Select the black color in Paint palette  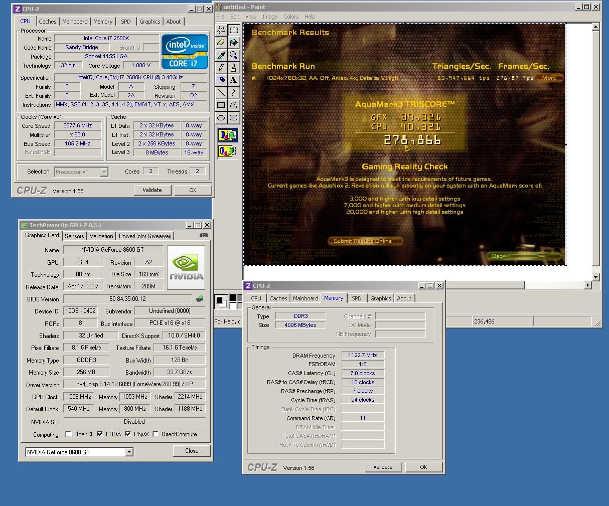tap(232, 298)
